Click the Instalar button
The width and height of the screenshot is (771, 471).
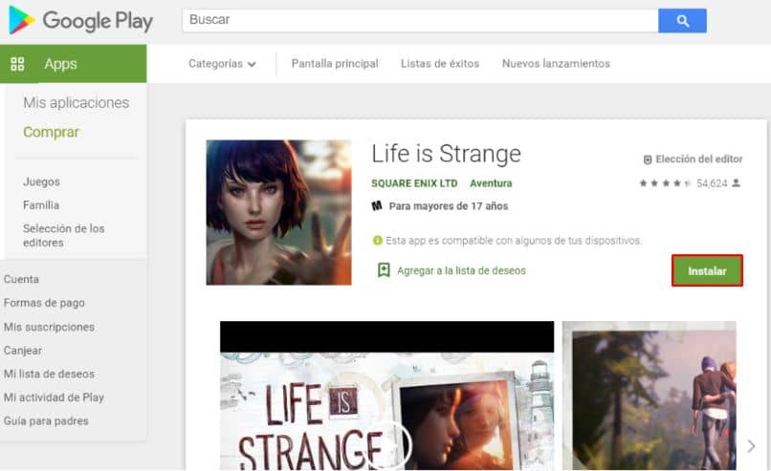pyautogui.click(x=707, y=270)
